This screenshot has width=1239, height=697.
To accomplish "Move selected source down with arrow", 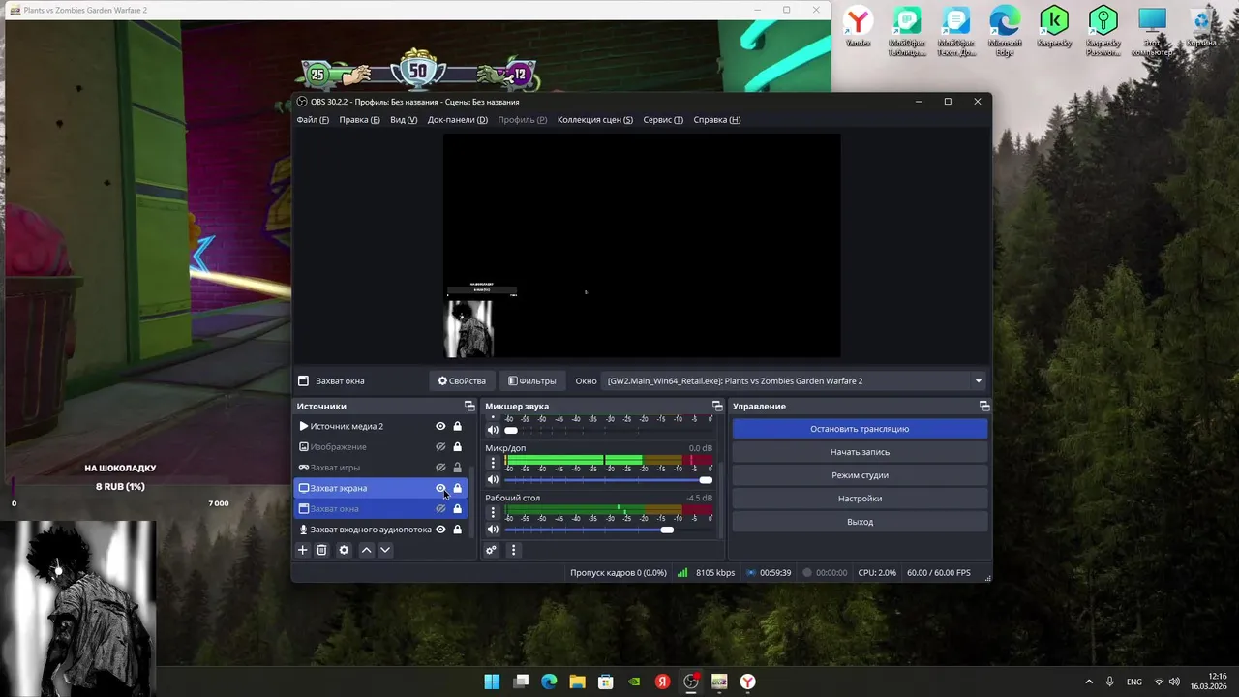I will point(385,550).
